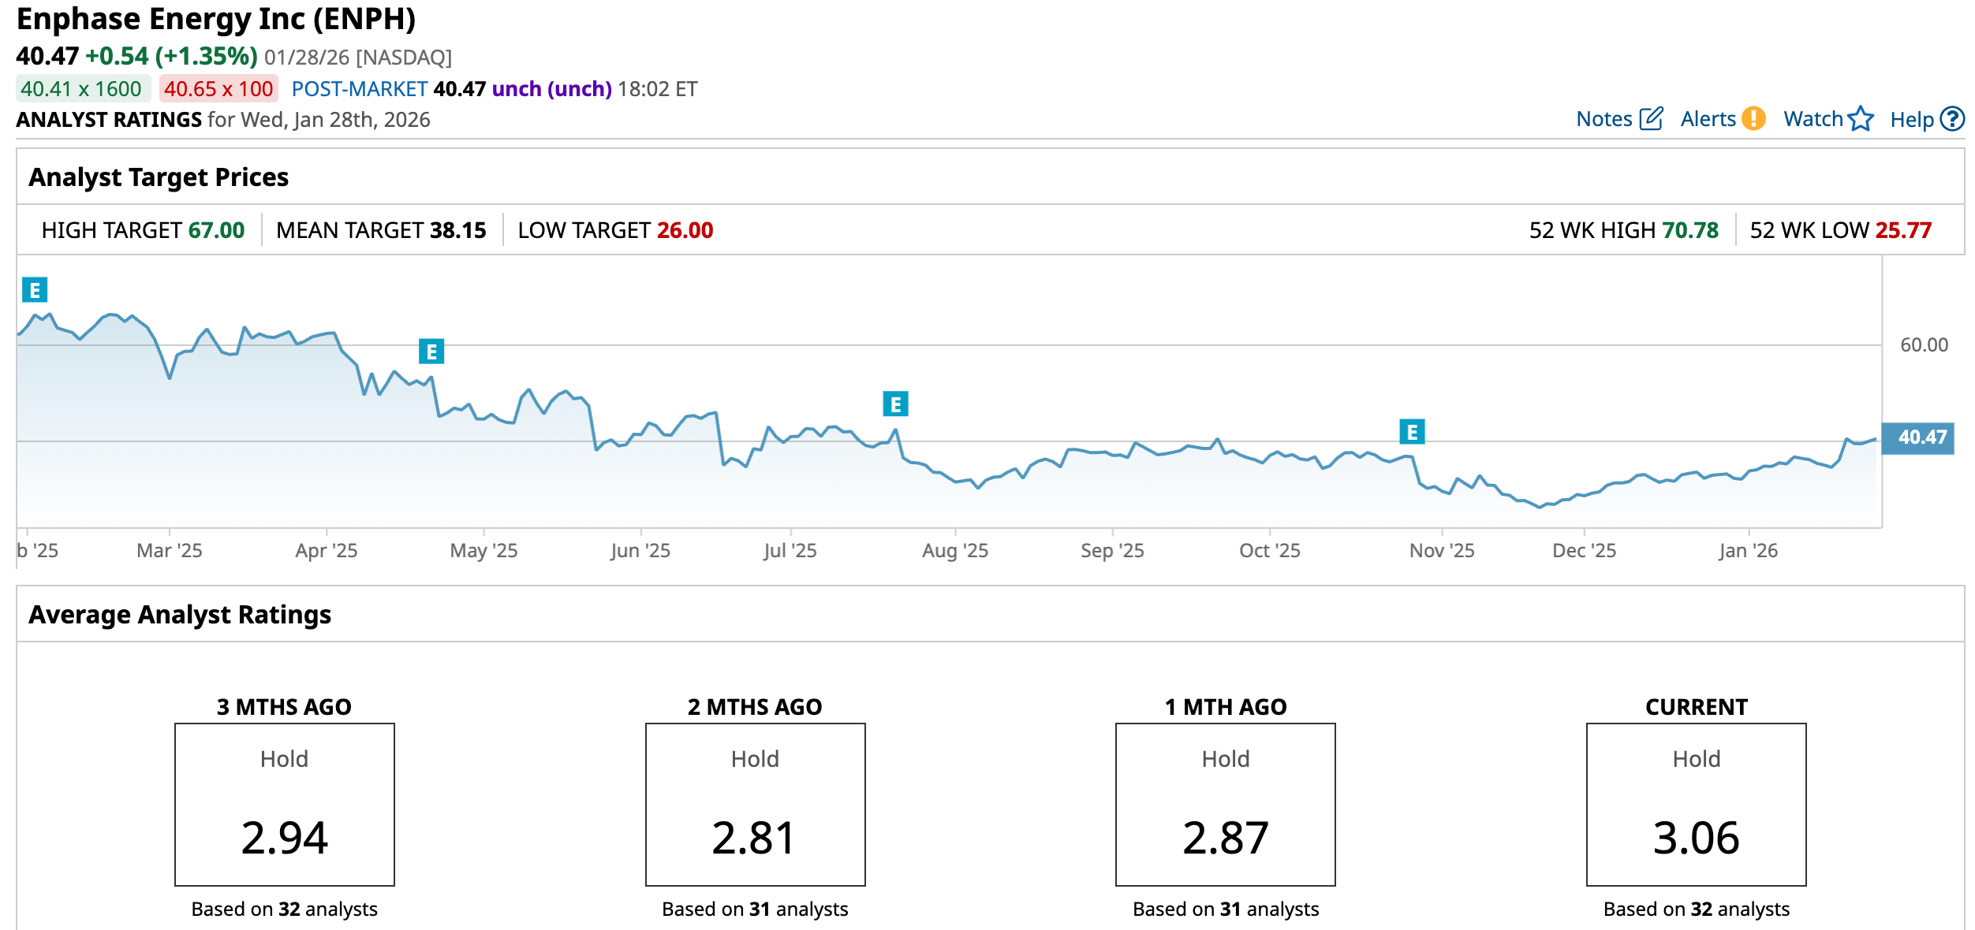This screenshot has height=930, width=1975.
Task: Open the Help link
Action: point(1911,120)
